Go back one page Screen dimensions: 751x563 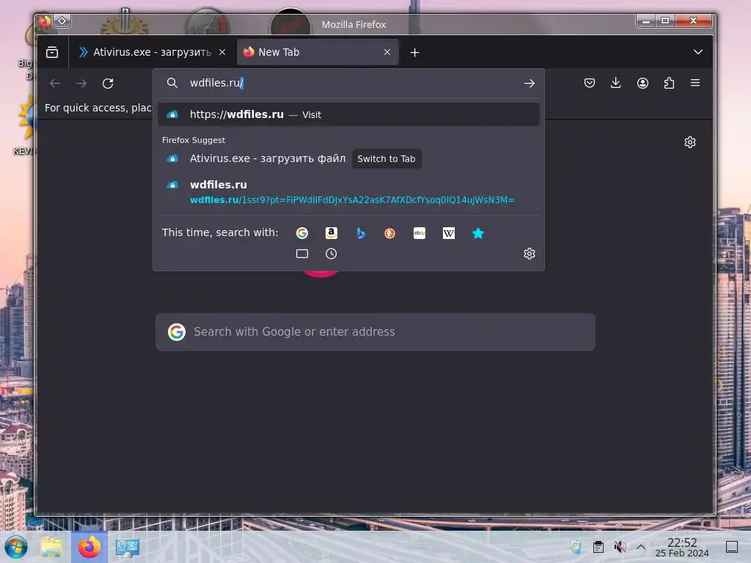point(55,84)
